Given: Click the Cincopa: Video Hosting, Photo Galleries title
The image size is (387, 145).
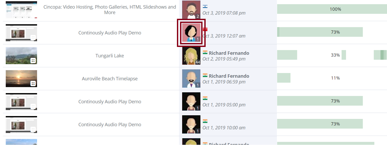Looking at the screenshot, I should tap(110, 10).
